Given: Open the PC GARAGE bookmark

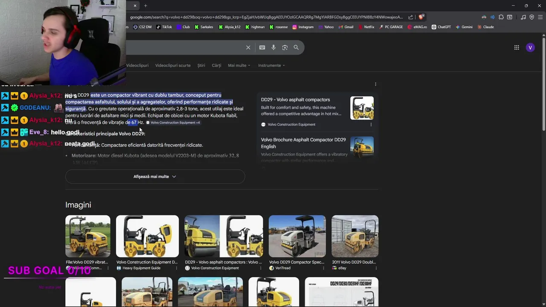Looking at the screenshot, I should coord(391,27).
